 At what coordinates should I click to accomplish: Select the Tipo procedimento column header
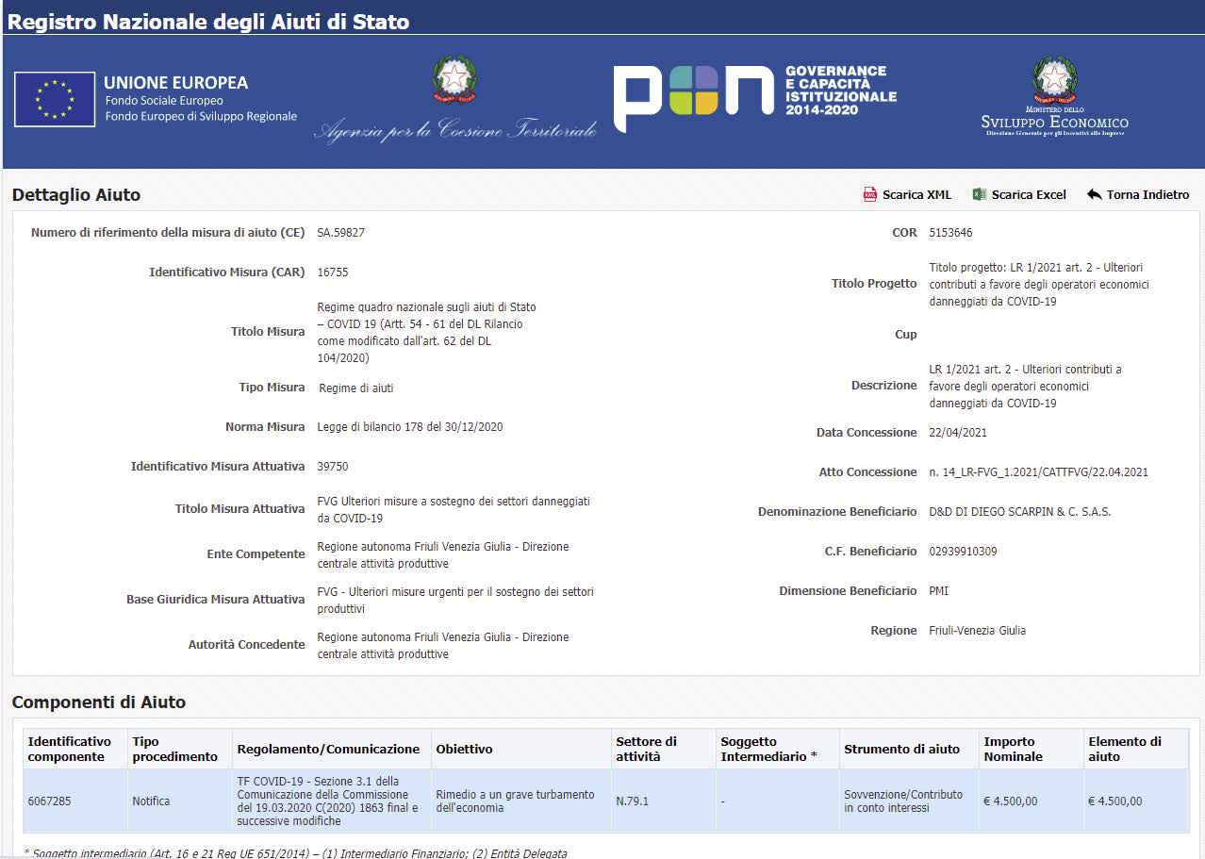pos(180,749)
